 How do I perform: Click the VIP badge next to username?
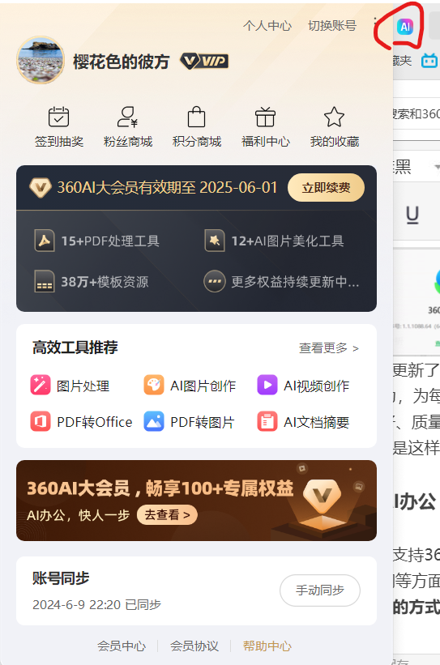[204, 62]
